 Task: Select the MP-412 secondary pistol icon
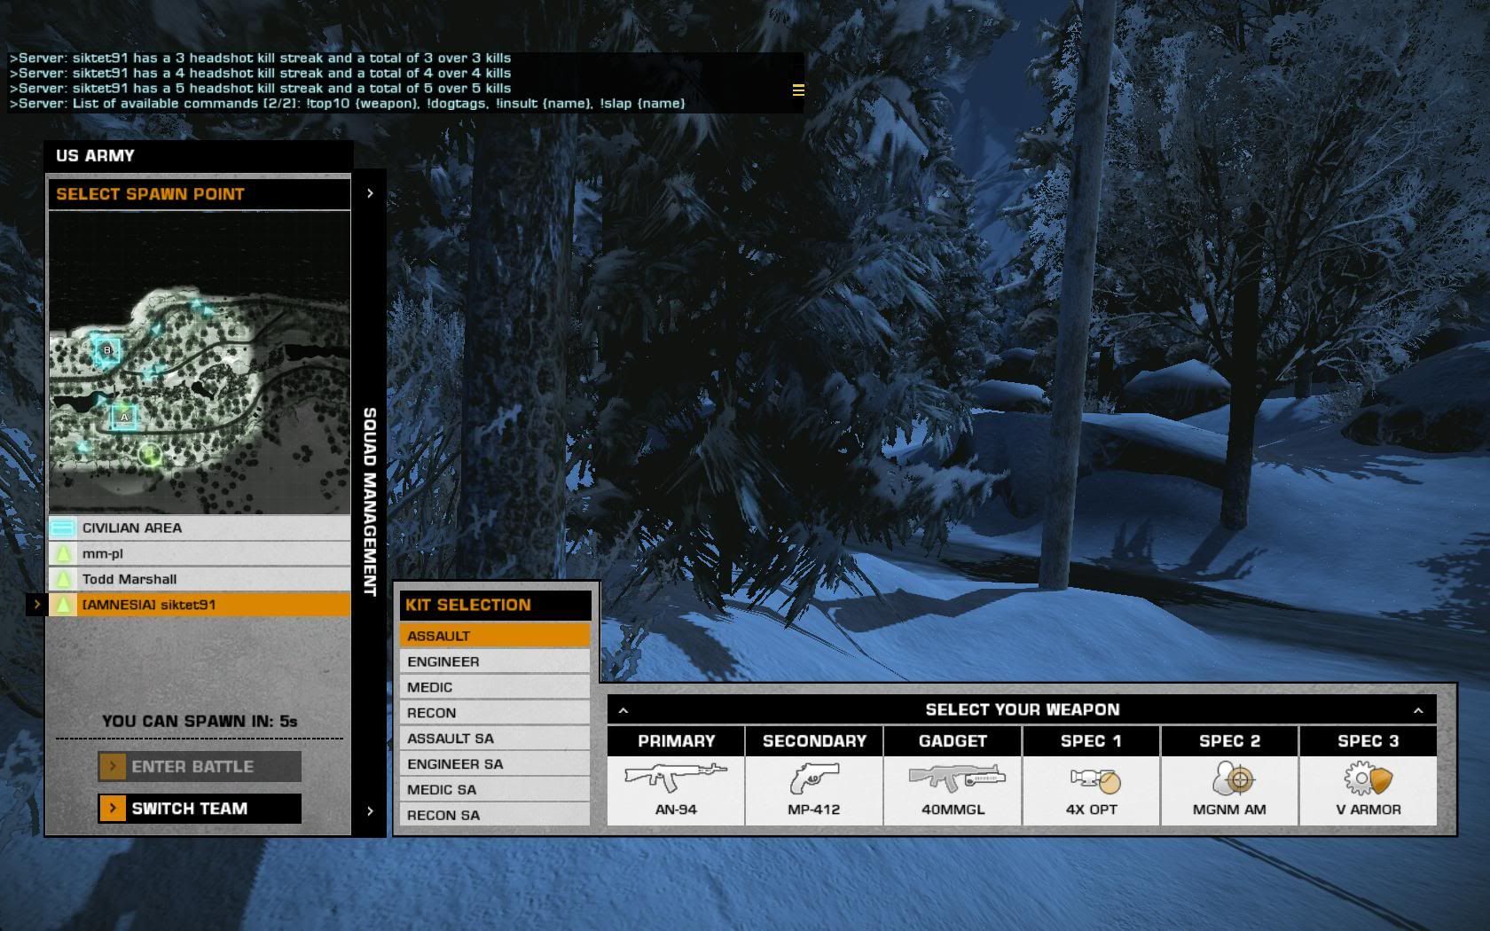813,778
